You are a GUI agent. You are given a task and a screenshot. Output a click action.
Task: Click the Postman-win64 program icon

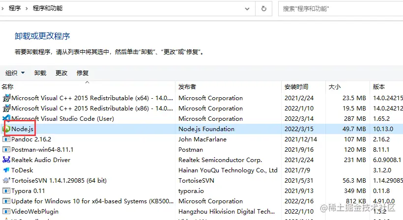pyautogui.click(x=6, y=150)
